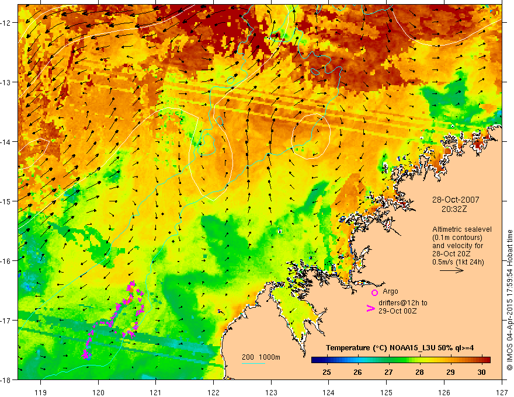Click the 'and velocity for' legend text
This screenshot has height=397, width=514.
(x=457, y=246)
